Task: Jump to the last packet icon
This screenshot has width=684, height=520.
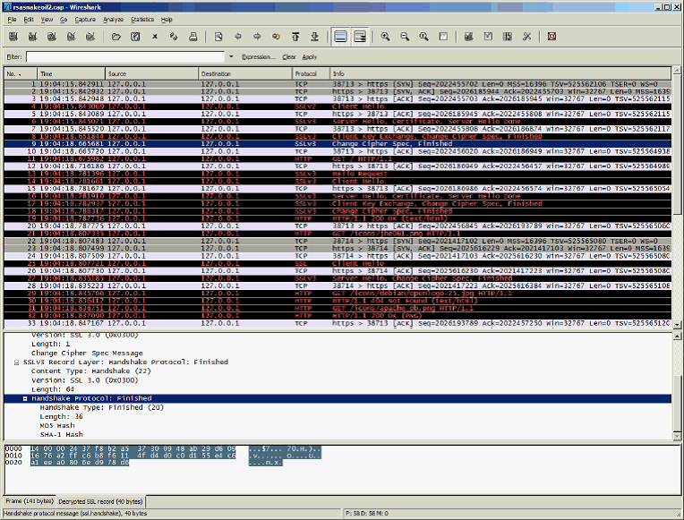Action: coord(314,37)
